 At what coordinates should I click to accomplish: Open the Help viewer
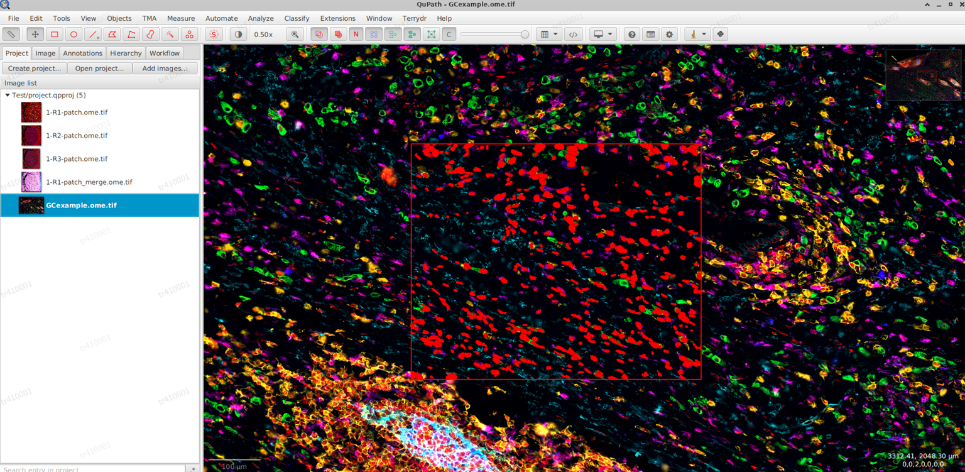coord(631,34)
